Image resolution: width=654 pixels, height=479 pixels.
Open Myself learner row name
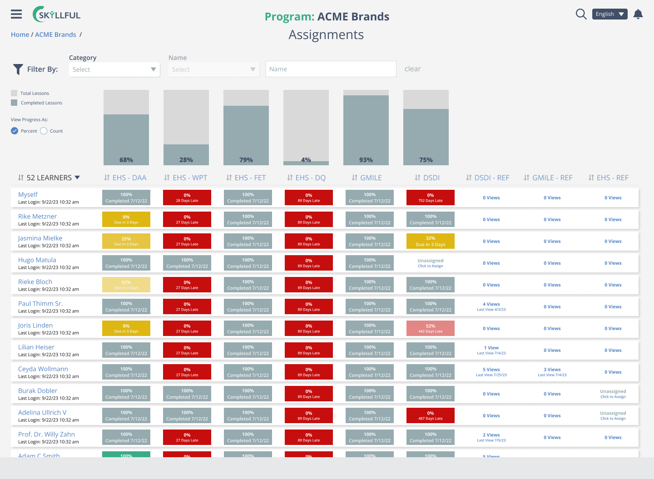click(x=28, y=194)
